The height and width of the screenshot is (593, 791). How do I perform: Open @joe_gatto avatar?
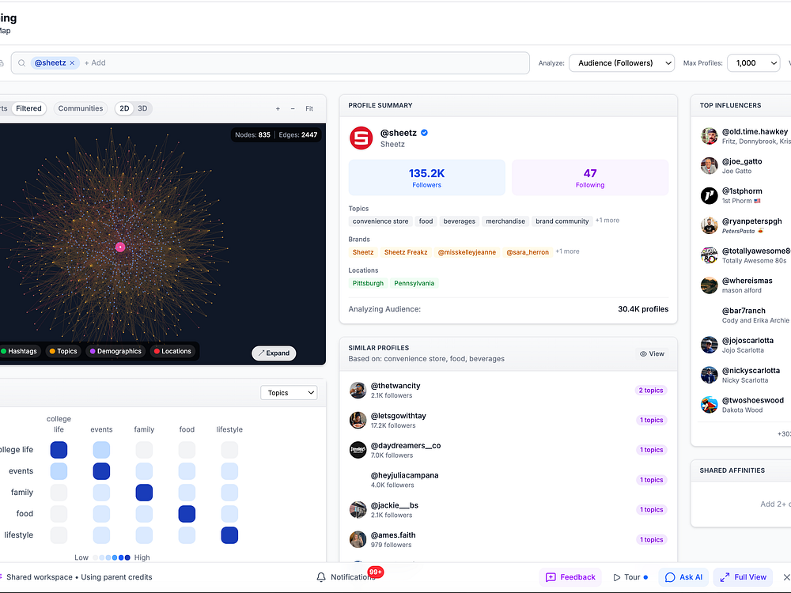click(709, 165)
